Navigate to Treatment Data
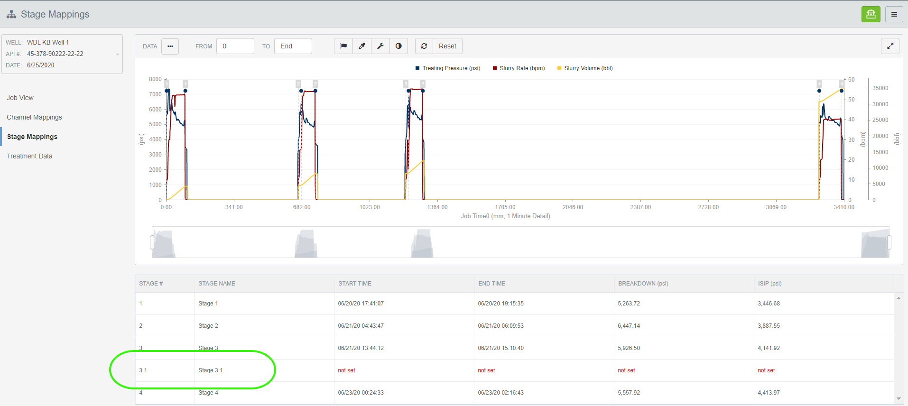The image size is (908, 406). 29,156
